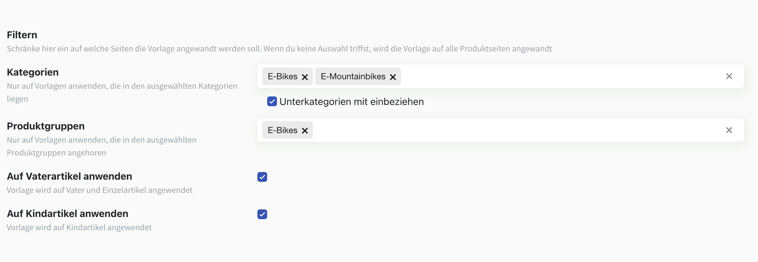
Task: Click the Auf Vaterartikel anwenden label
Action: (x=70, y=176)
